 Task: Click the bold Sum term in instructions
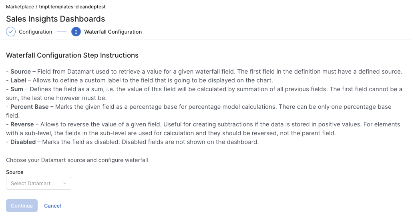coord(17,89)
